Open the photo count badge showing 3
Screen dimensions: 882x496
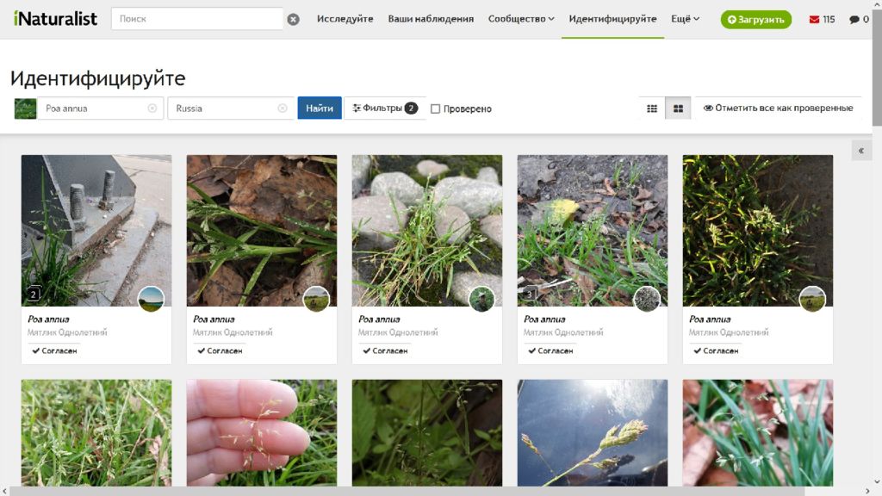tap(530, 294)
